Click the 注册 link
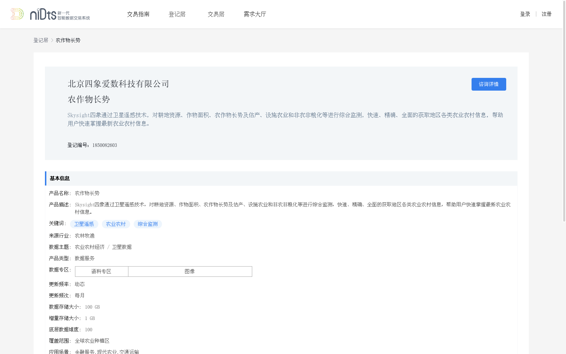 [x=547, y=14]
